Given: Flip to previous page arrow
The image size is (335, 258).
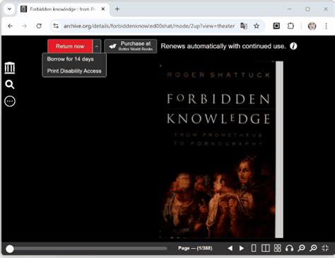Looking at the screenshot, I should [230, 248].
